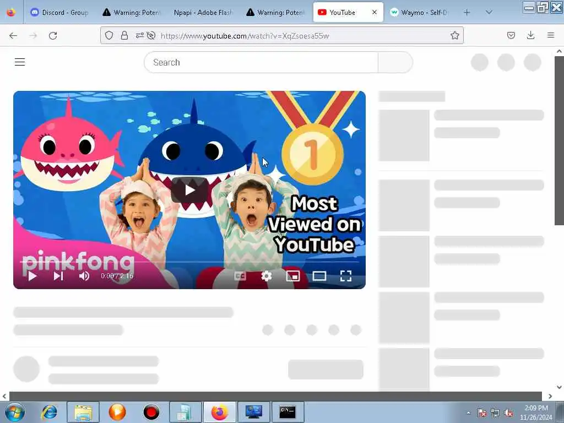Close the YouTube tab
The width and height of the screenshot is (564, 423).
coord(375,12)
